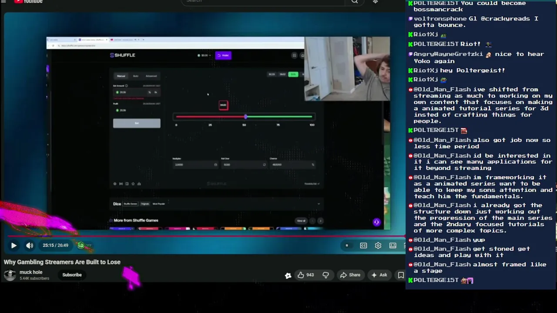Screen dimensions: 557x313
Task: Click the Most Popular tag beside Dice
Action: pyautogui.click(x=159, y=204)
